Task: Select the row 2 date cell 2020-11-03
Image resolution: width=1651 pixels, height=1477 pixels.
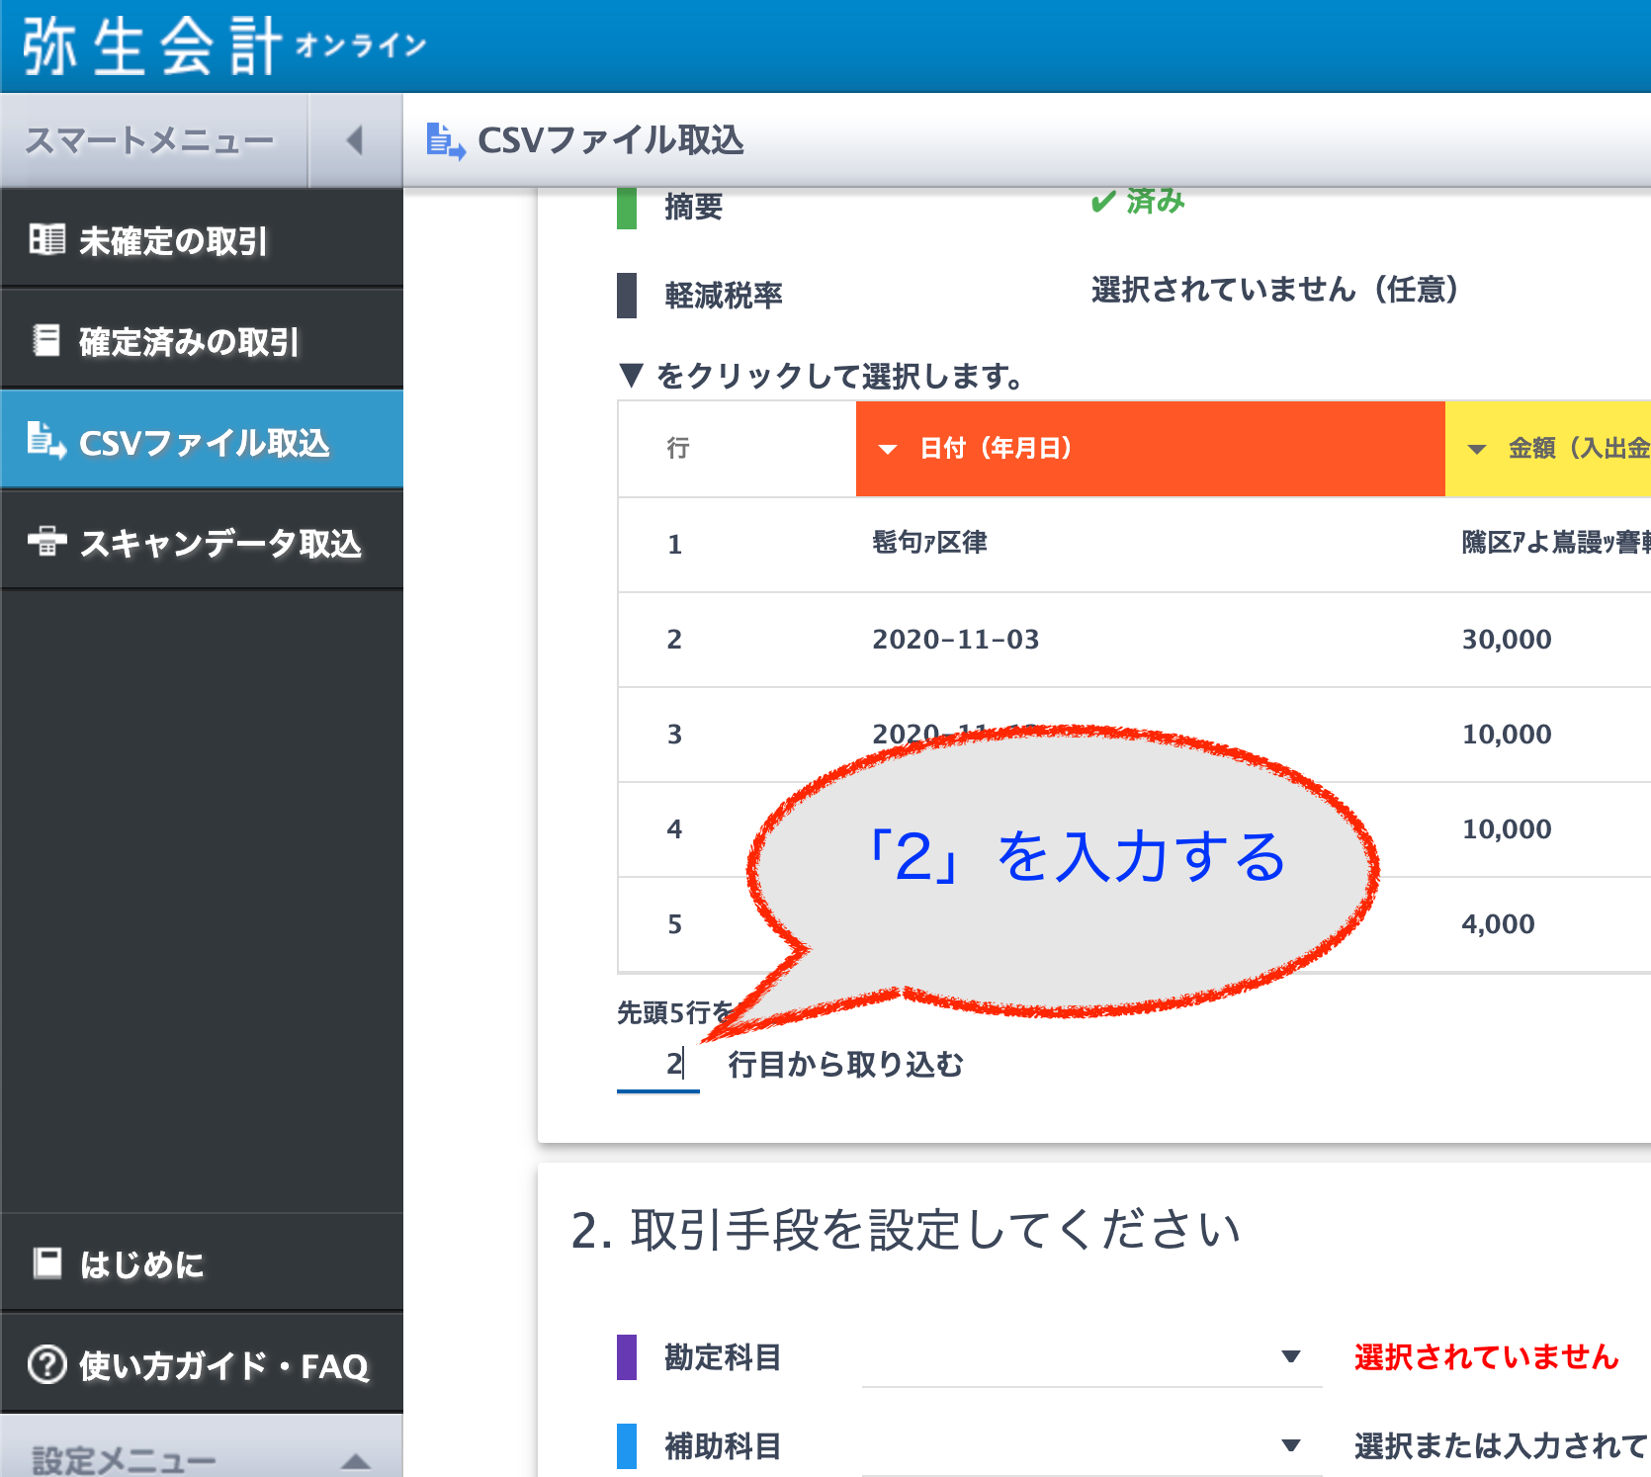Action: (x=955, y=640)
